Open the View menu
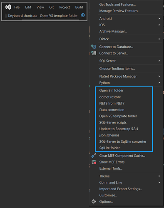This screenshot has height=208, width=164. pos(40,7)
